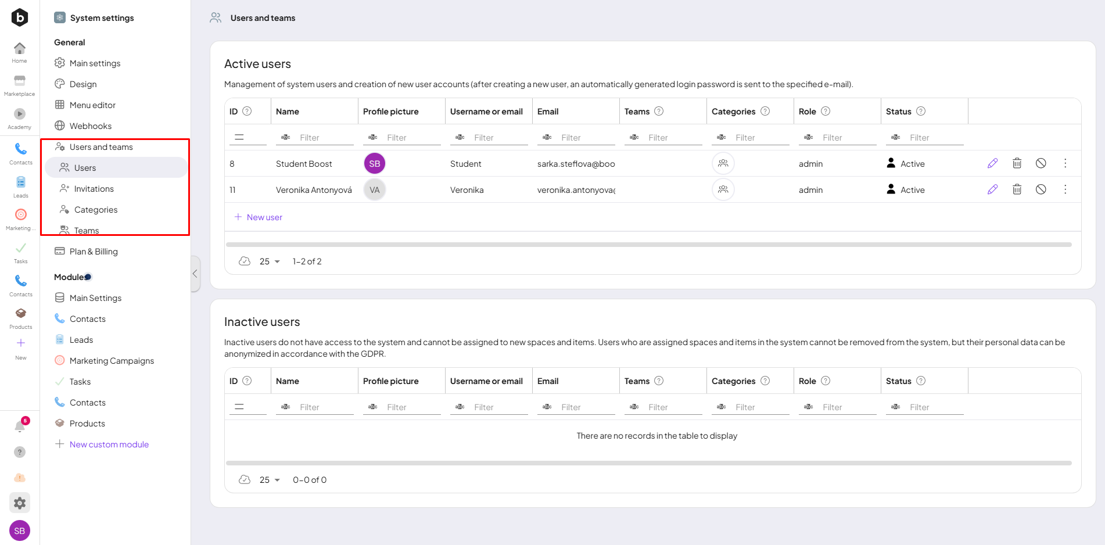This screenshot has height=545, width=1105.
Task: Open the three-dot menu for Veronika Antonyová
Action: tap(1065, 189)
